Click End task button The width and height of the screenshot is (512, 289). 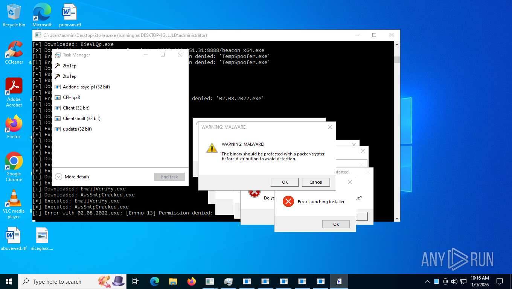click(169, 177)
